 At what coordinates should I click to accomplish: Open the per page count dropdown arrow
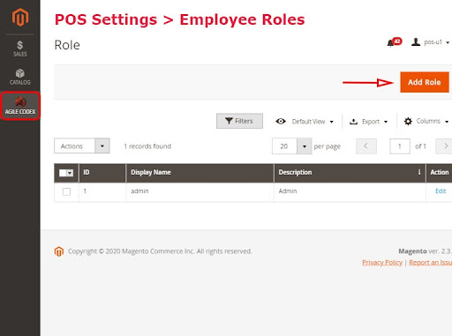(x=305, y=146)
